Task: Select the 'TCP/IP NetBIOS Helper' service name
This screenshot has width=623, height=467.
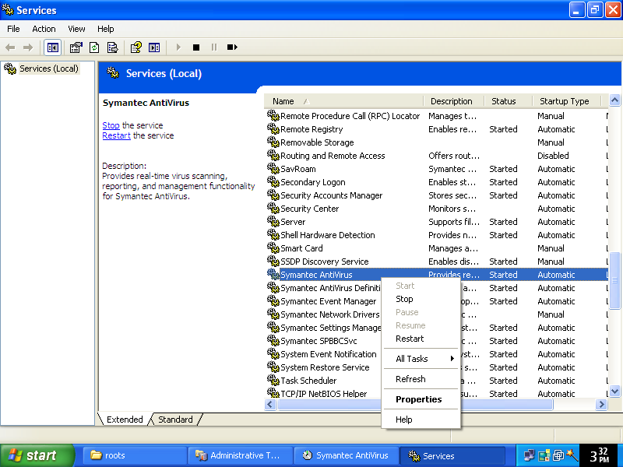Action: 324,394
